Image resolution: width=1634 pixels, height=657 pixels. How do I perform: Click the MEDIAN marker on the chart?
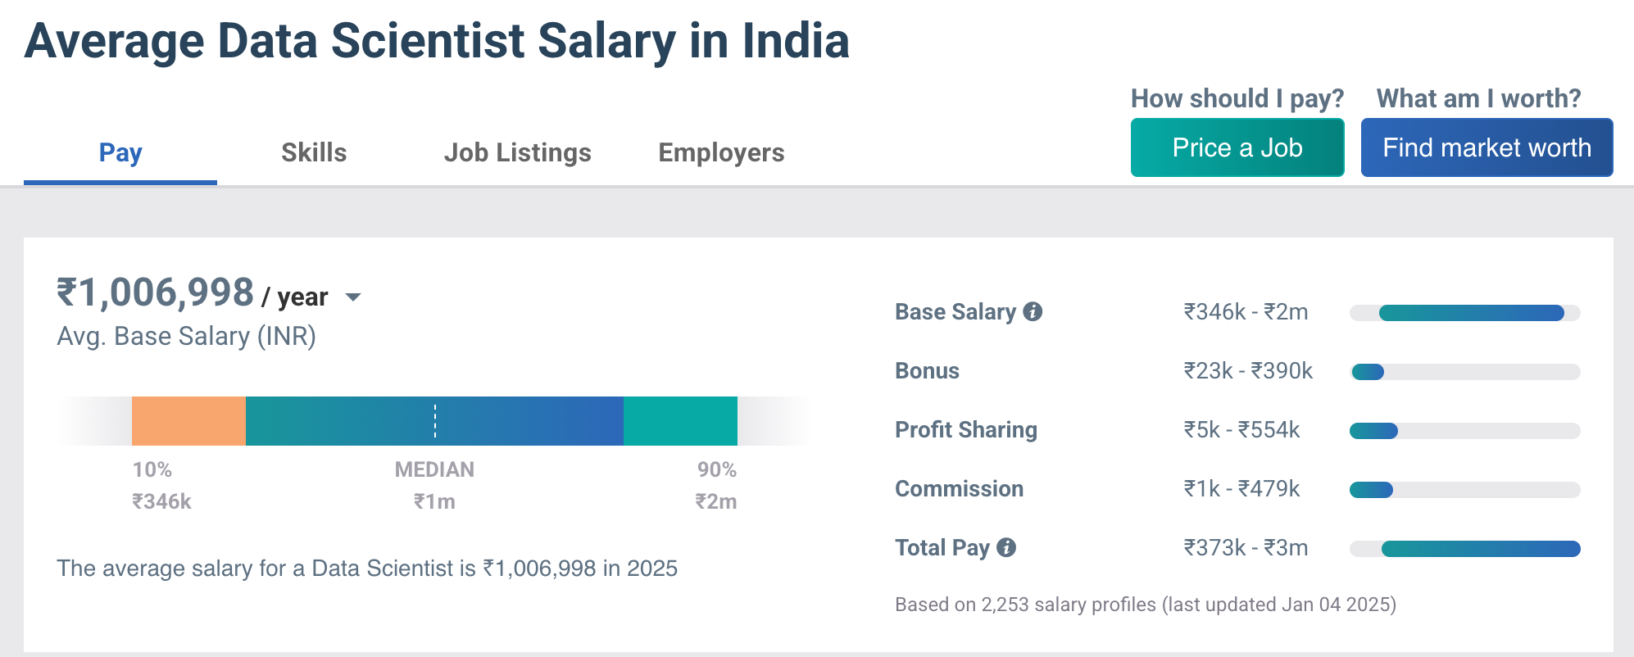(x=434, y=419)
